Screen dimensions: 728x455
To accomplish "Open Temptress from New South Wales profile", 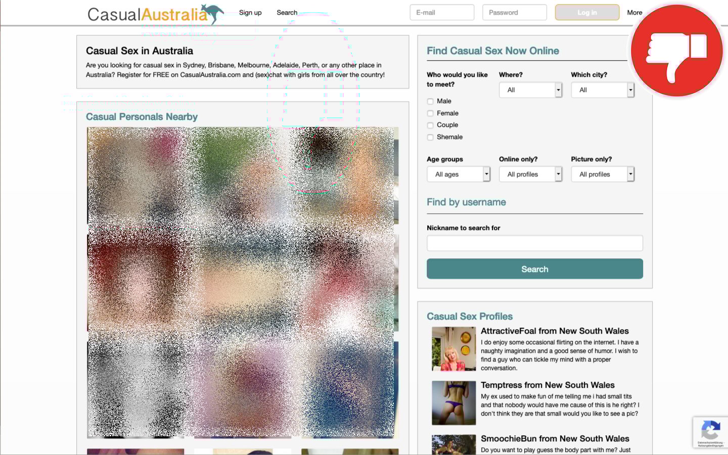I will pyautogui.click(x=548, y=385).
